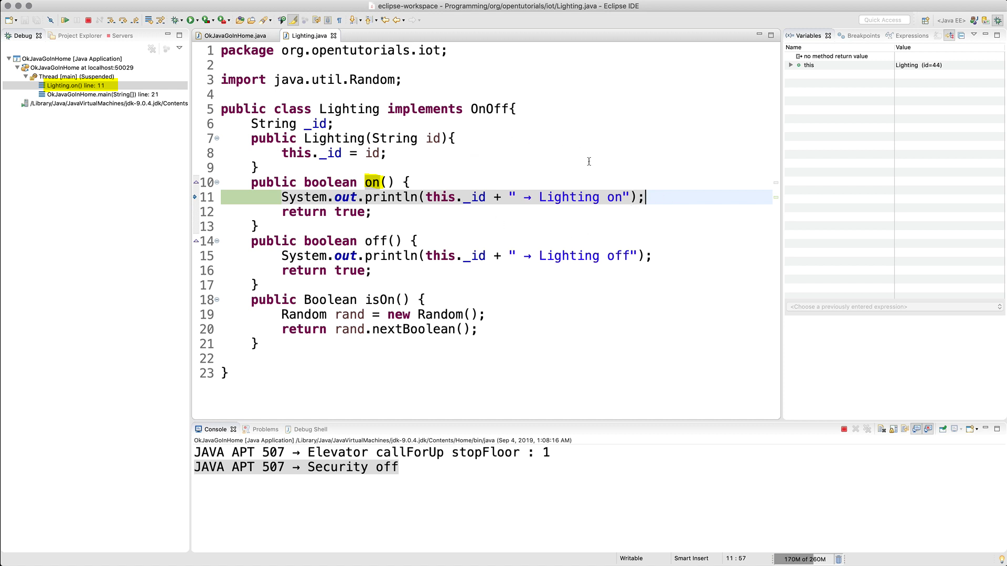This screenshot has height=566, width=1007.
Task: Toggle Show Logical Structure in Variables view
Action: click(950, 36)
